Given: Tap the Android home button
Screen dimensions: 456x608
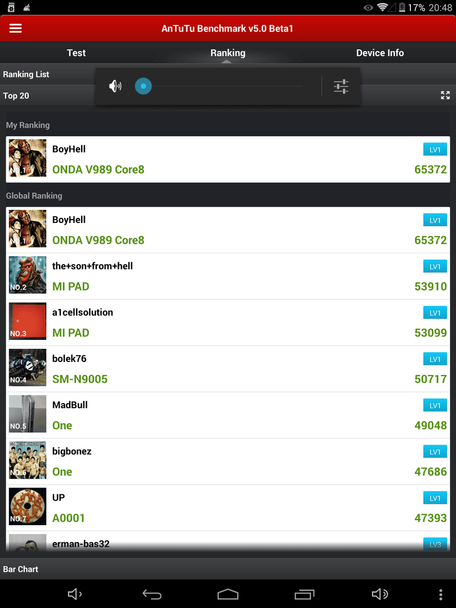Looking at the screenshot, I should 227,594.
